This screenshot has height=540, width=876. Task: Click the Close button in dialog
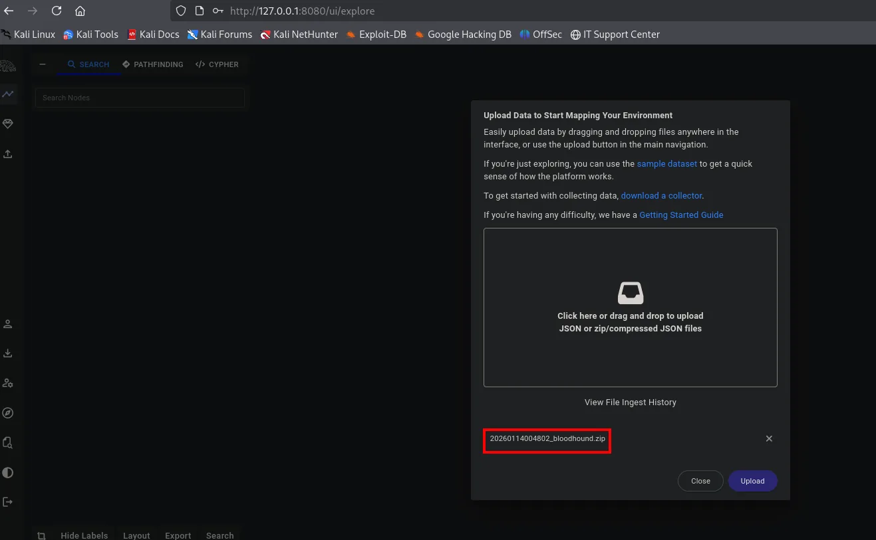(700, 481)
